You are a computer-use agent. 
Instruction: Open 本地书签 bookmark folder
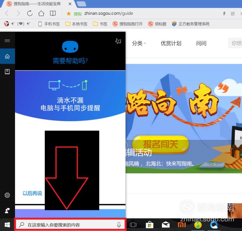(x=76, y=24)
